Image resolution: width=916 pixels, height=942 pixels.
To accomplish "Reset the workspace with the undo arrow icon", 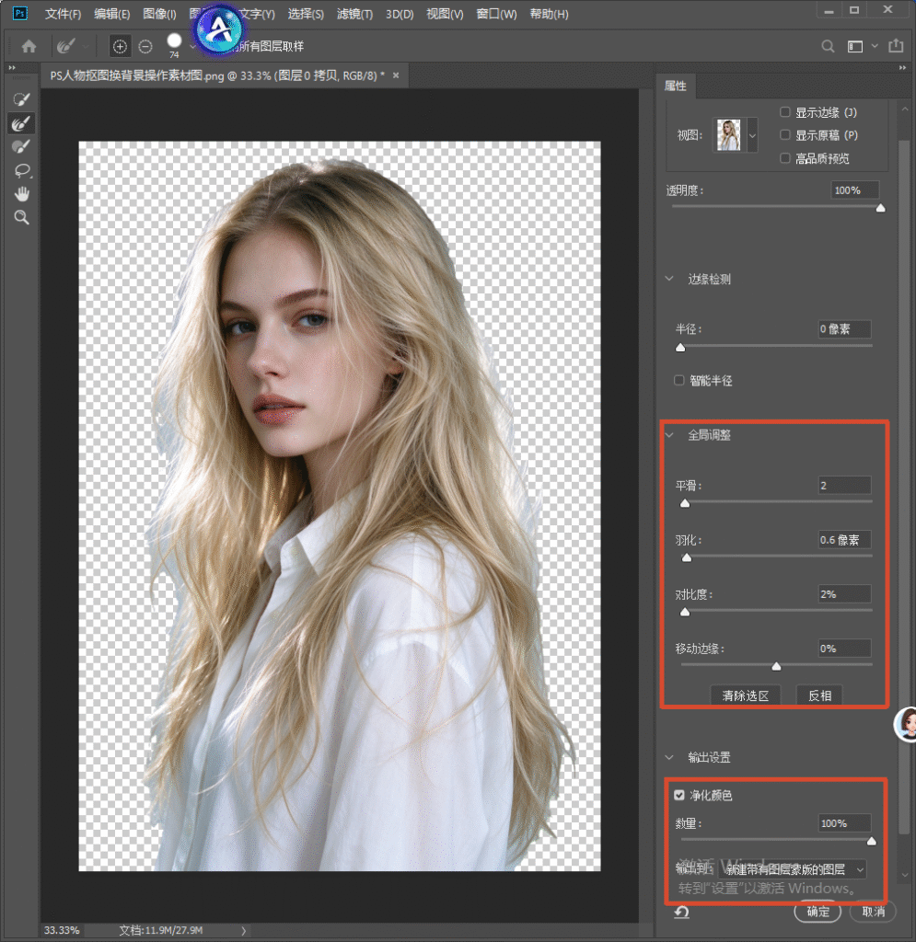I will click(681, 912).
